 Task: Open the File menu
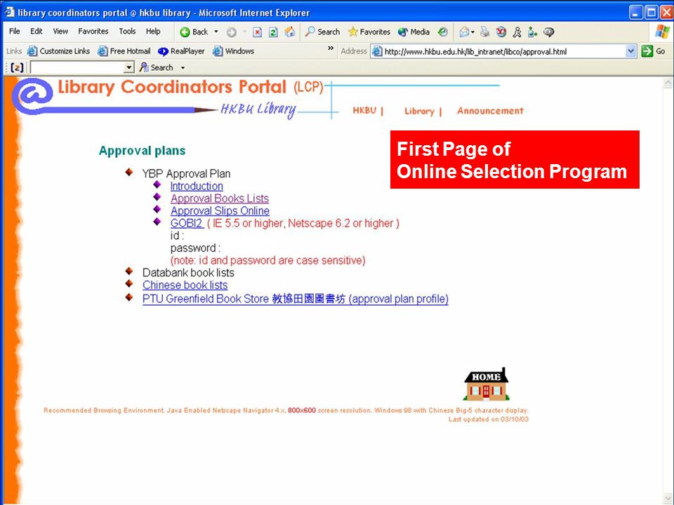point(15,32)
